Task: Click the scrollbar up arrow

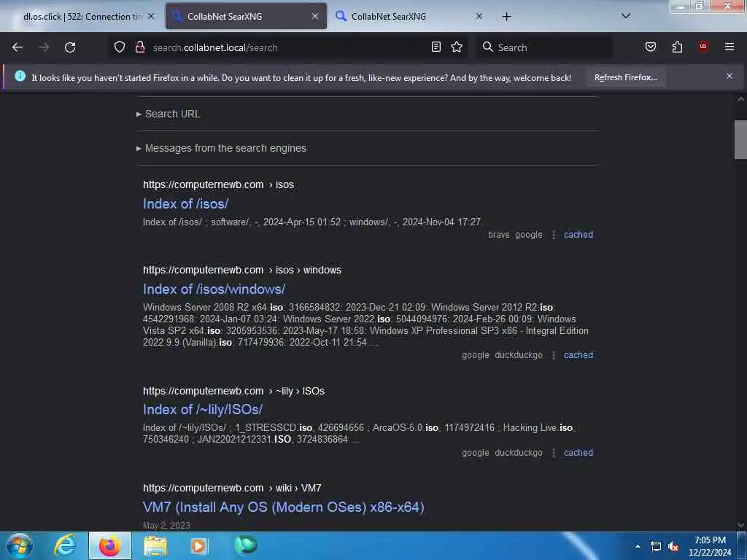Action: coord(740,99)
